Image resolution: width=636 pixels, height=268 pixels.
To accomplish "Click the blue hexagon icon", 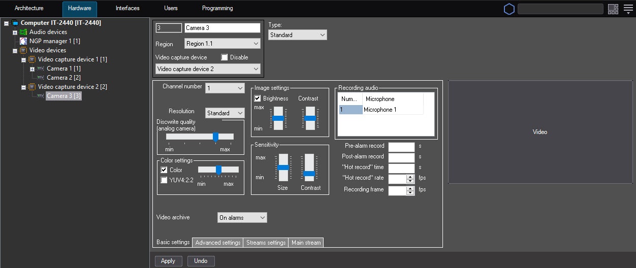I will click(509, 9).
